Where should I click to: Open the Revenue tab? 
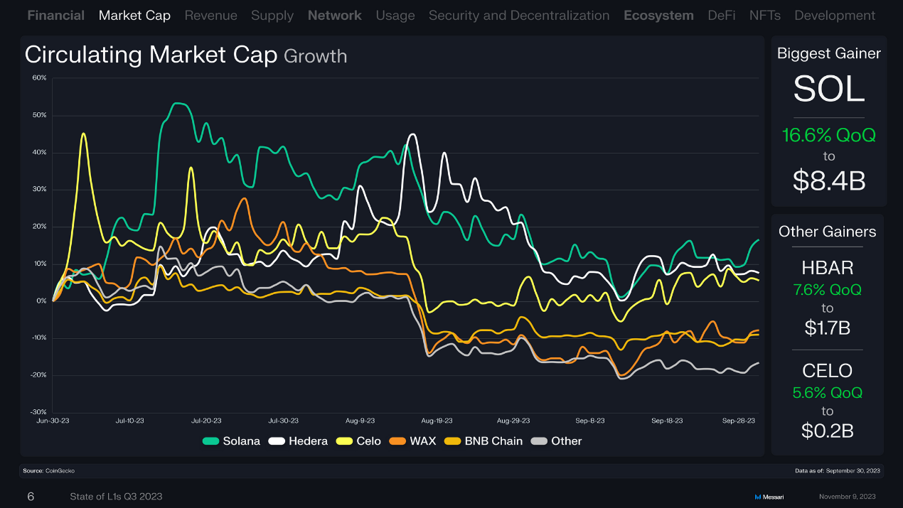click(x=210, y=15)
